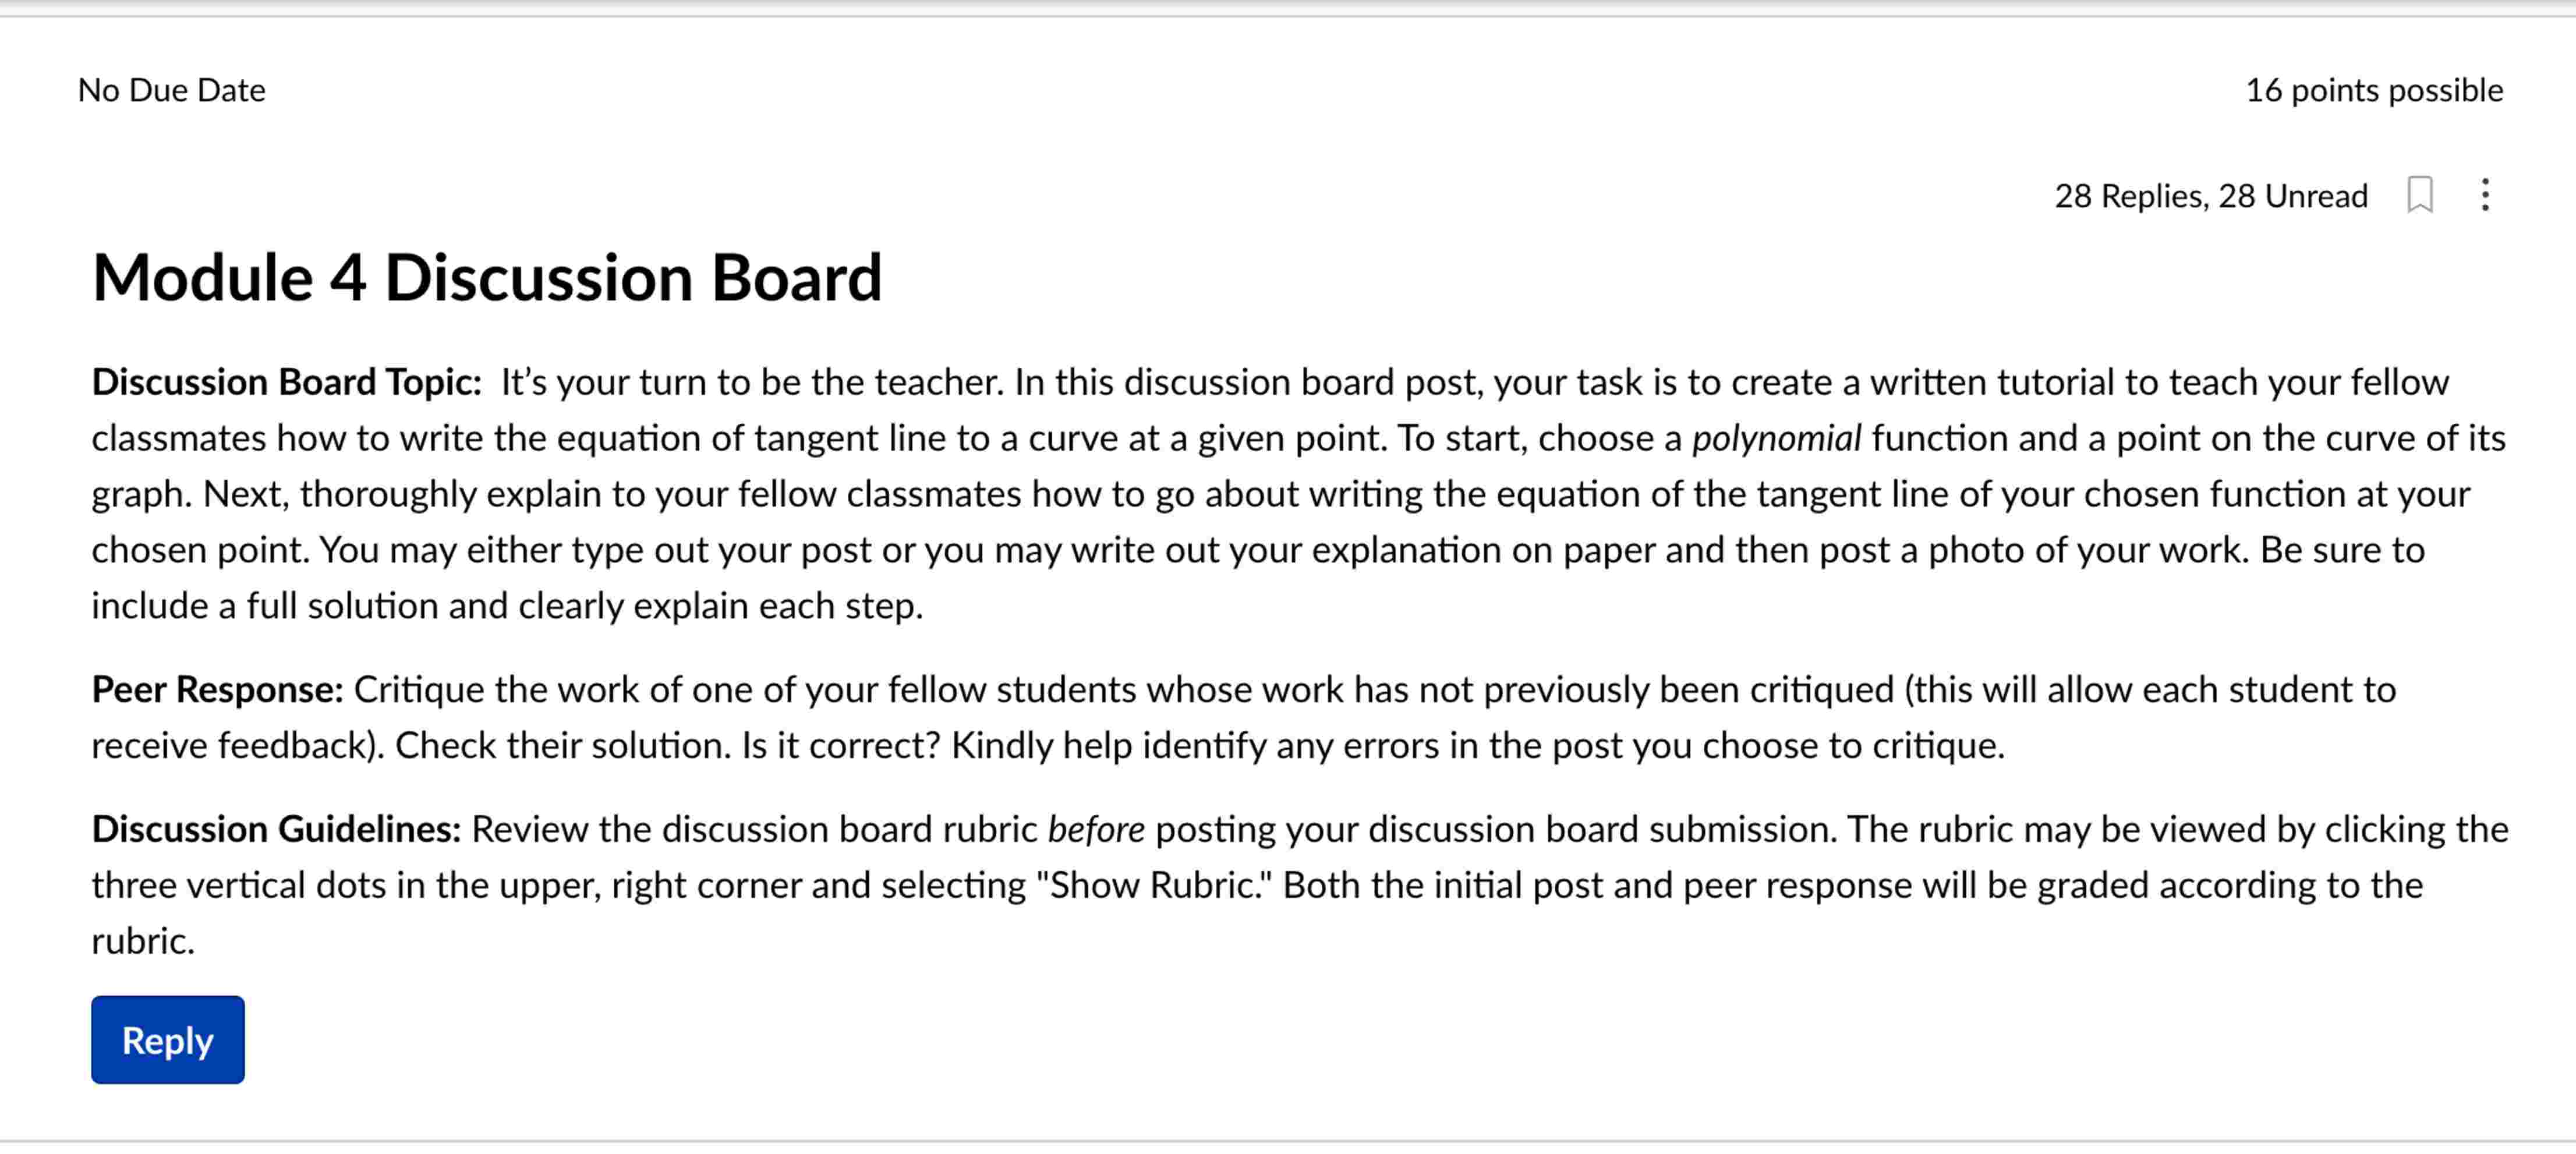Click the Peer Response section text

coord(218,689)
